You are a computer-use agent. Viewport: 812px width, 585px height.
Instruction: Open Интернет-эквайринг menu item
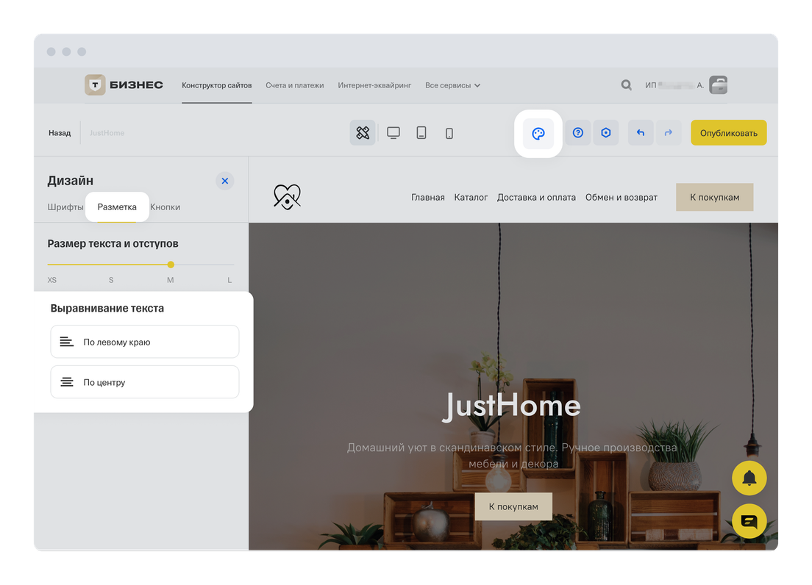pos(374,85)
